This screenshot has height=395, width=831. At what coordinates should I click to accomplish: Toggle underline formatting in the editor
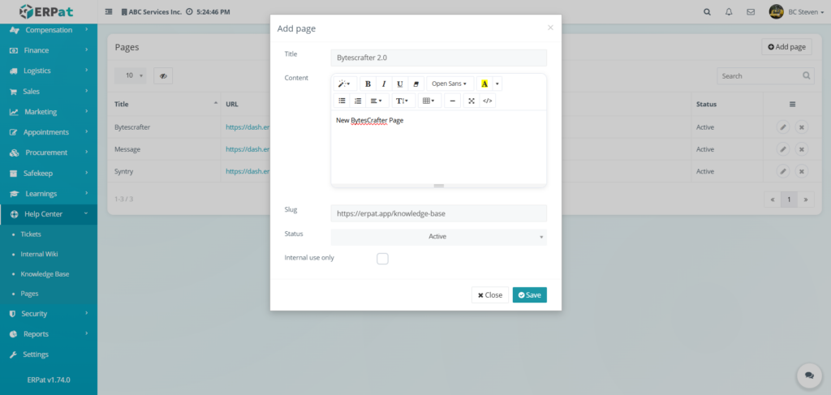pos(400,84)
